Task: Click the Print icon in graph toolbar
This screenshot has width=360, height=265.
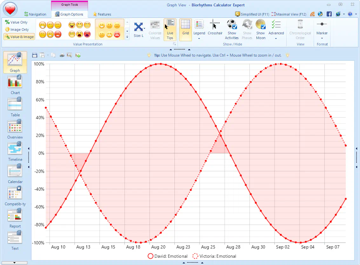Action: (62, 55)
